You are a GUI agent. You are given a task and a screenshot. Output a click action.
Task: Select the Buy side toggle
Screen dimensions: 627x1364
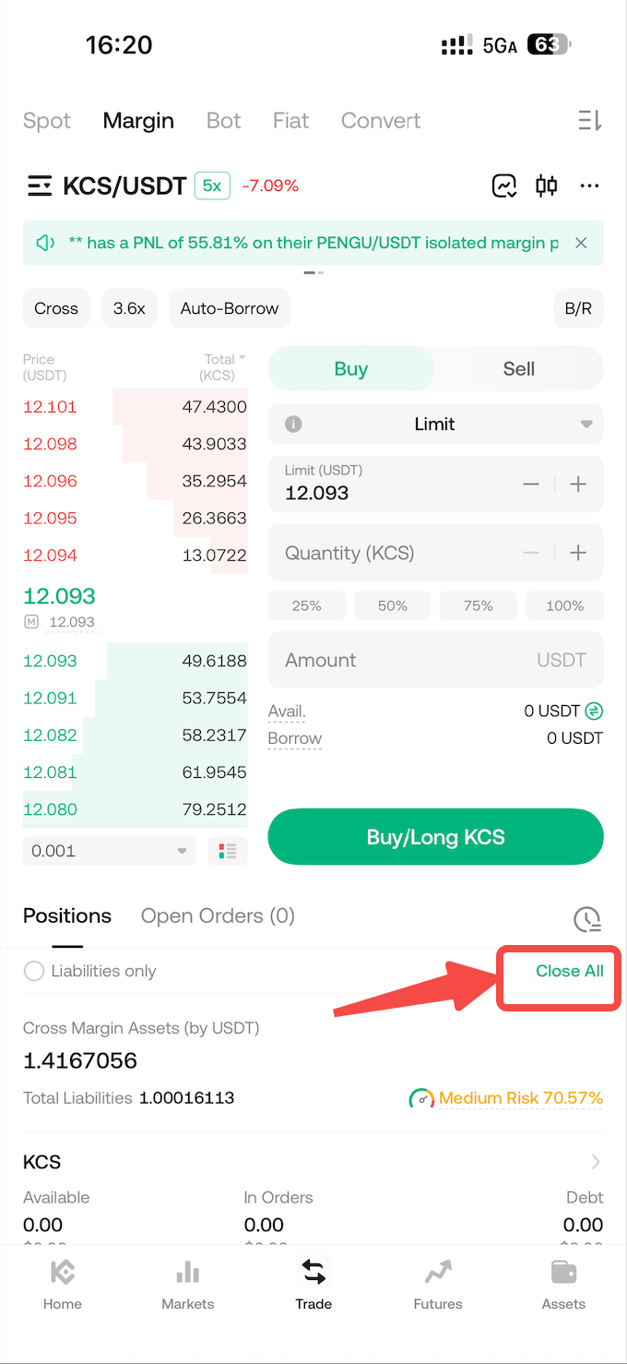(351, 369)
